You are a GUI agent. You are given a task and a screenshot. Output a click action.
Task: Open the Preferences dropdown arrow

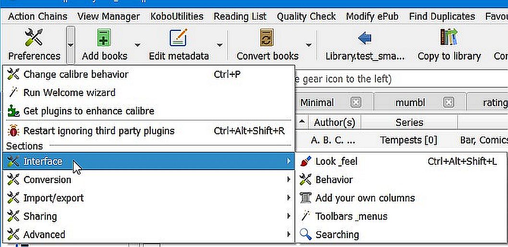[71, 45]
